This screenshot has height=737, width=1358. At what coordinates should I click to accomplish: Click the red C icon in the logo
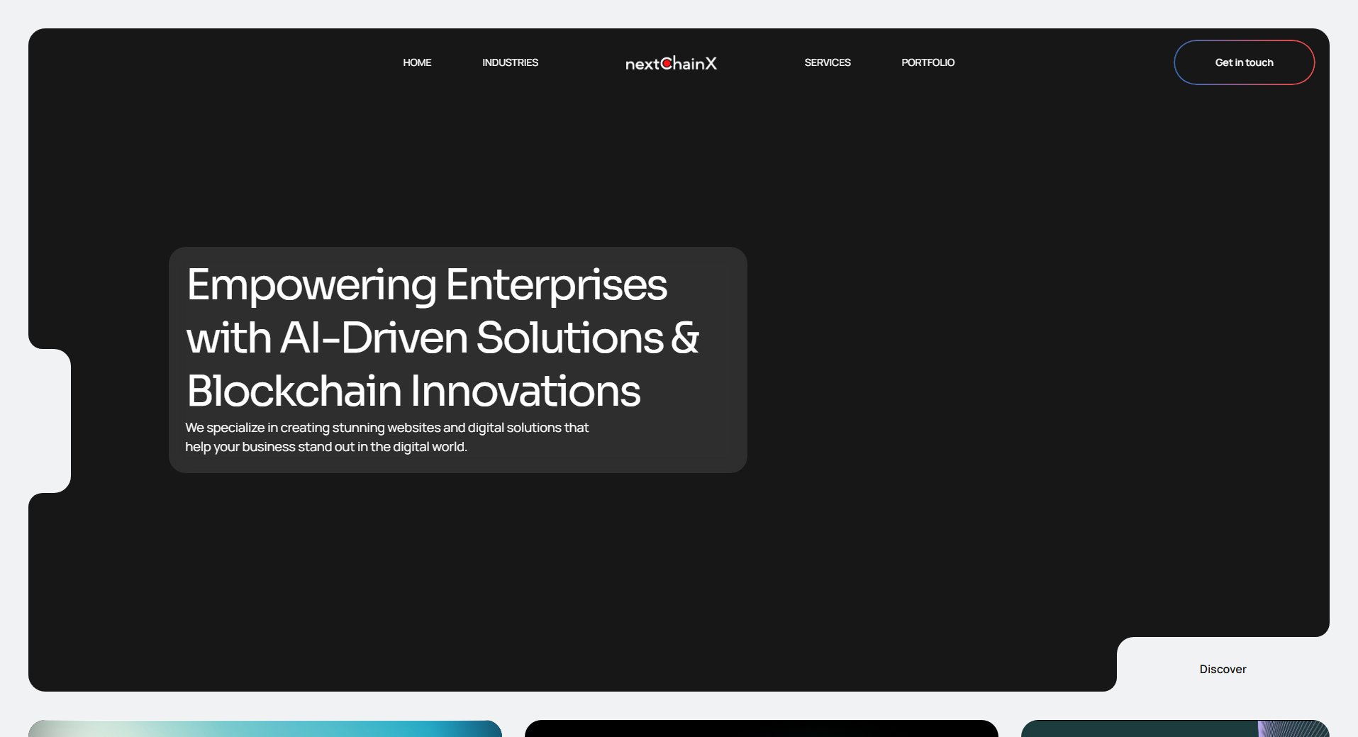pos(665,63)
